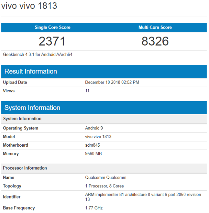This screenshot has width=209, height=213.
Task: Click the Processor Information subheader
Action: click(x=104, y=168)
